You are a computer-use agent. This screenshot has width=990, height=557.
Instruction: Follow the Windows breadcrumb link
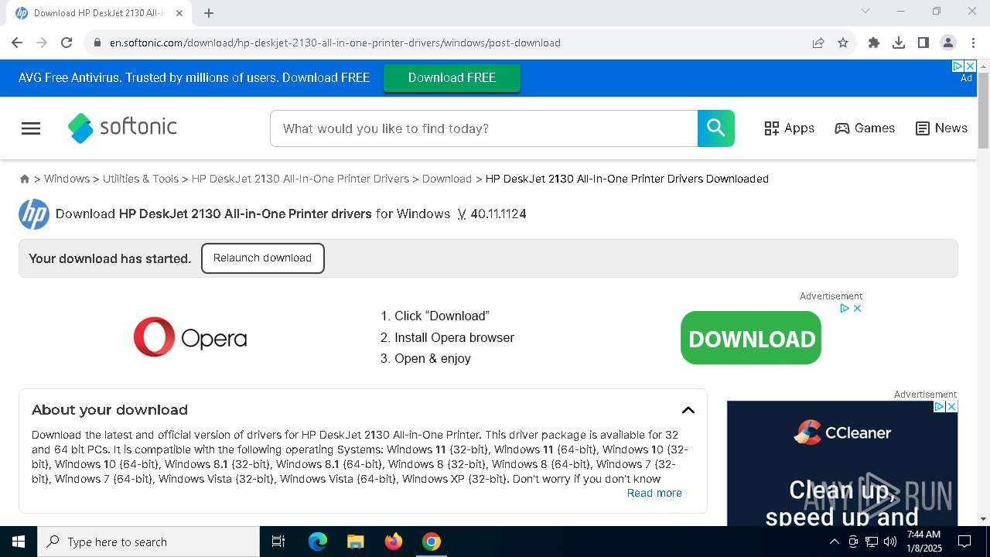point(67,179)
